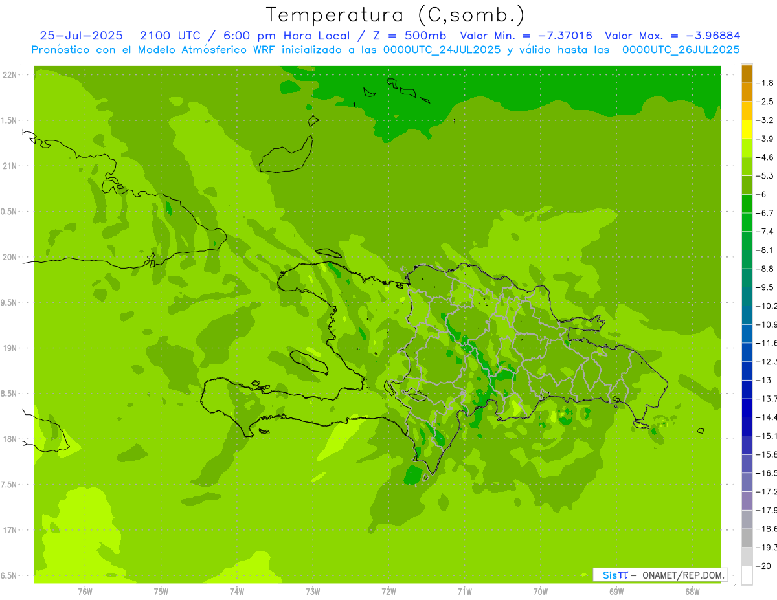Select the orange swatch between -1.8 and -2.5
Image resolution: width=777 pixels, height=600 pixels.
(747, 93)
